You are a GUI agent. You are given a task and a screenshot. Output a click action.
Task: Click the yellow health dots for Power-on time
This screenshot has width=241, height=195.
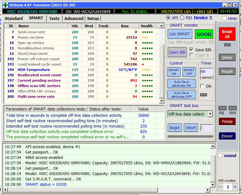145,38
